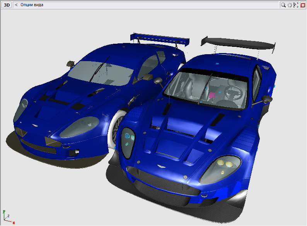This screenshot has height=226, width=307.
Task: Click the XYZ axis gizmo
Action: [9, 217]
